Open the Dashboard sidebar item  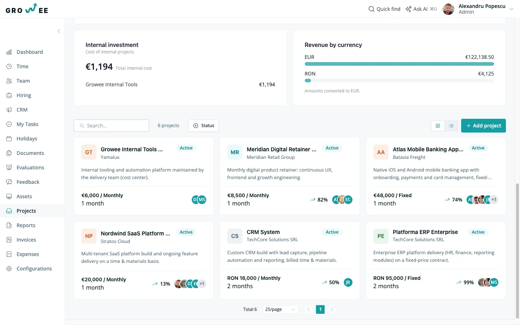point(32,52)
